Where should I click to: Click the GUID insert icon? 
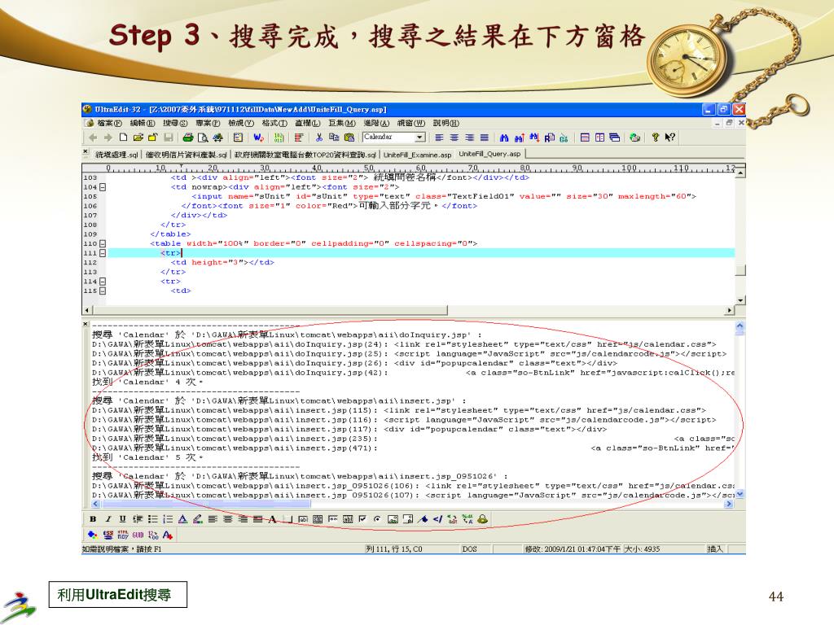tap(138, 535)
